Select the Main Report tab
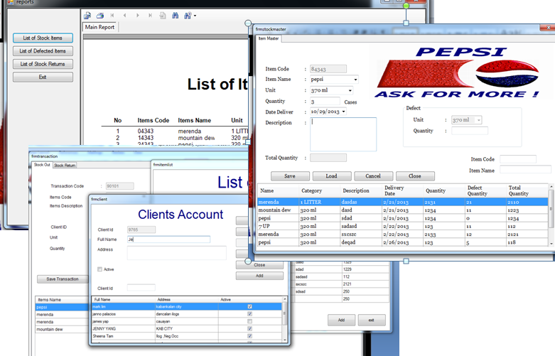Screen dimensions: 555x356 99,27
